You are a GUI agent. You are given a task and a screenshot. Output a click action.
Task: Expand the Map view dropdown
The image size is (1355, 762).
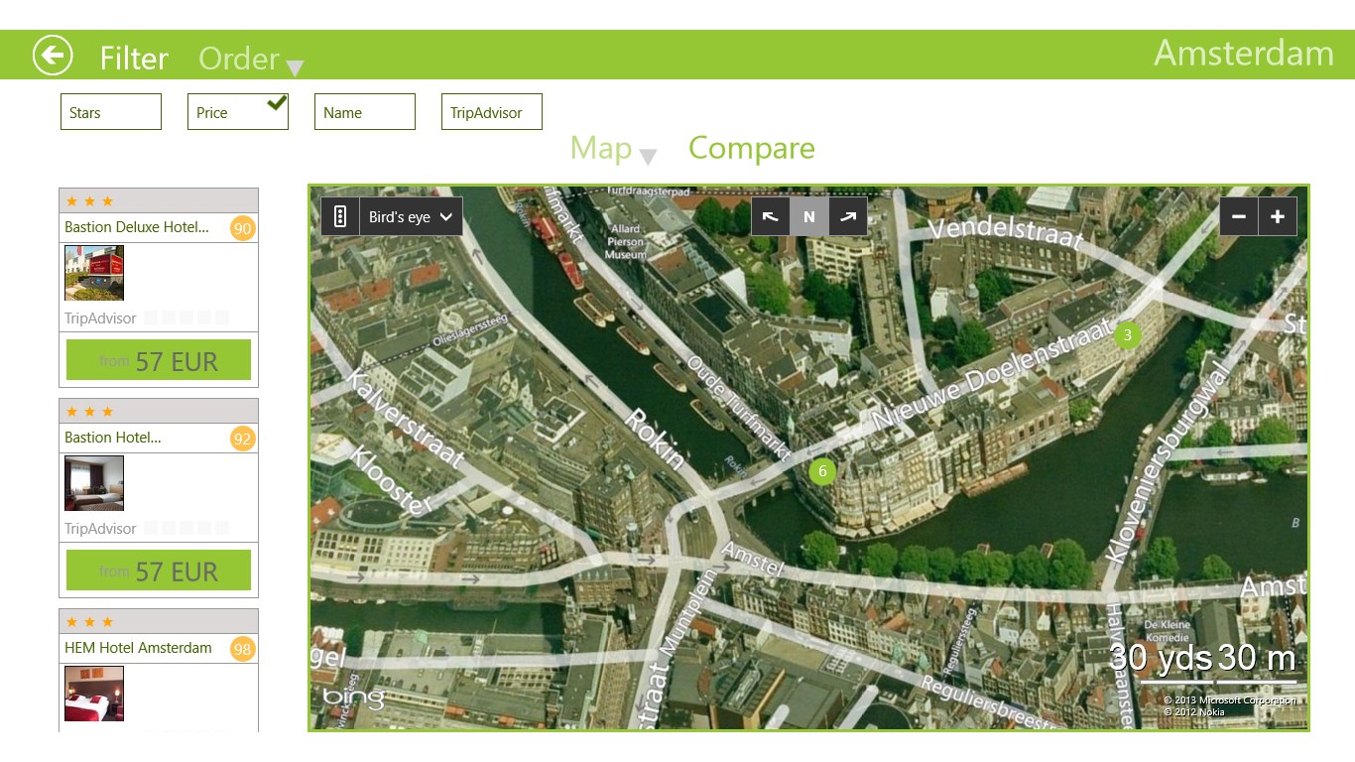pos(613,150)
